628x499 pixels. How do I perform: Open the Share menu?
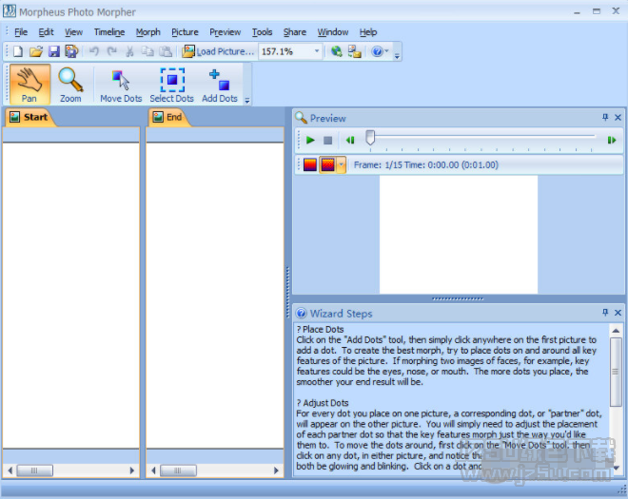coord(295,32)
